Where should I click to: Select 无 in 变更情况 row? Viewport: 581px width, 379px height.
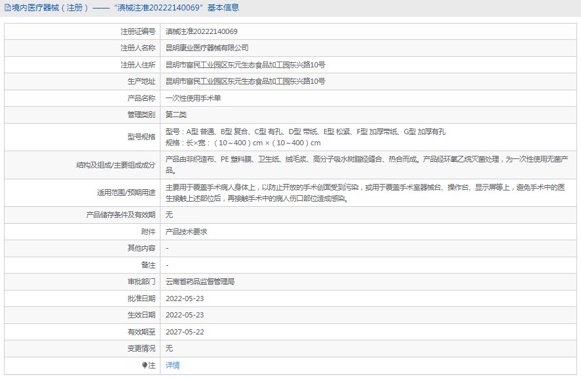tap(169, 348)
